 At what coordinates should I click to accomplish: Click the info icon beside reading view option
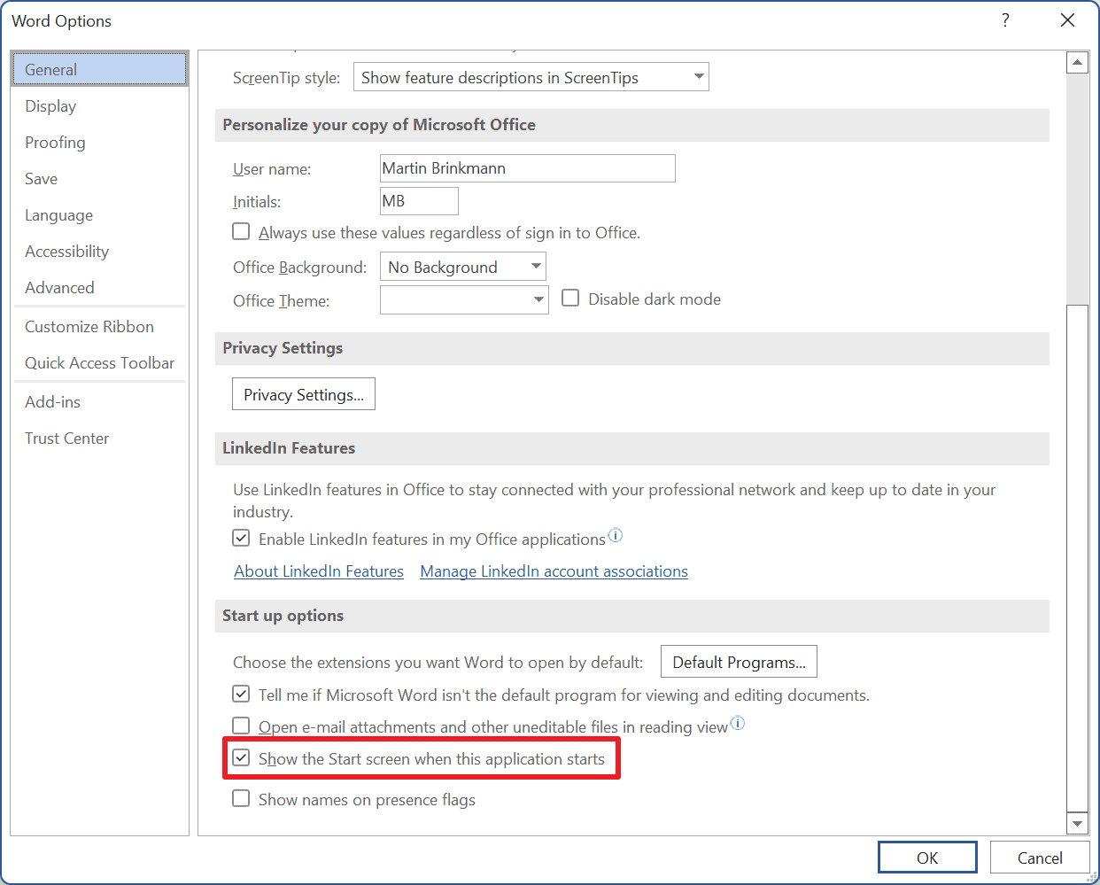click(738, 724)
